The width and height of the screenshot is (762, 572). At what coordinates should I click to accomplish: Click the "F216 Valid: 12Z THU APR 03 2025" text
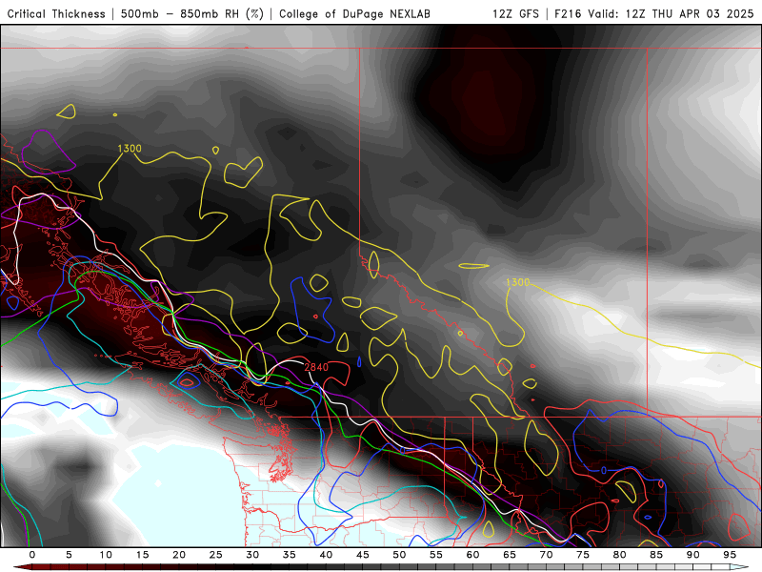[654, 14]
